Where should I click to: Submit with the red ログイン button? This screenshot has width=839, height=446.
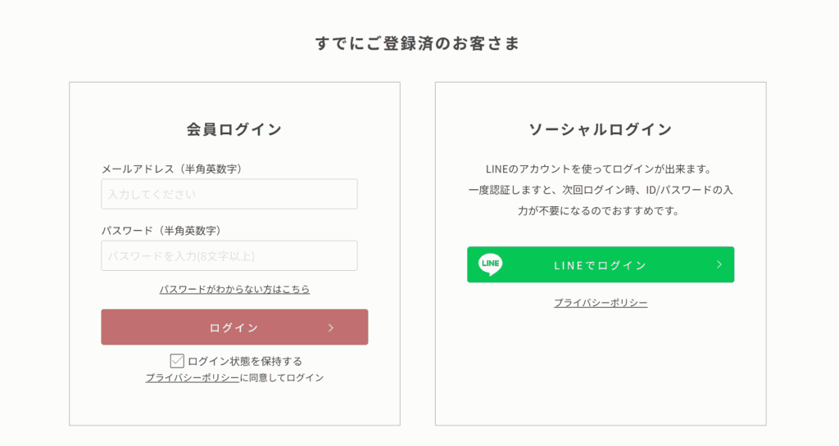click(x=234, y=327)
